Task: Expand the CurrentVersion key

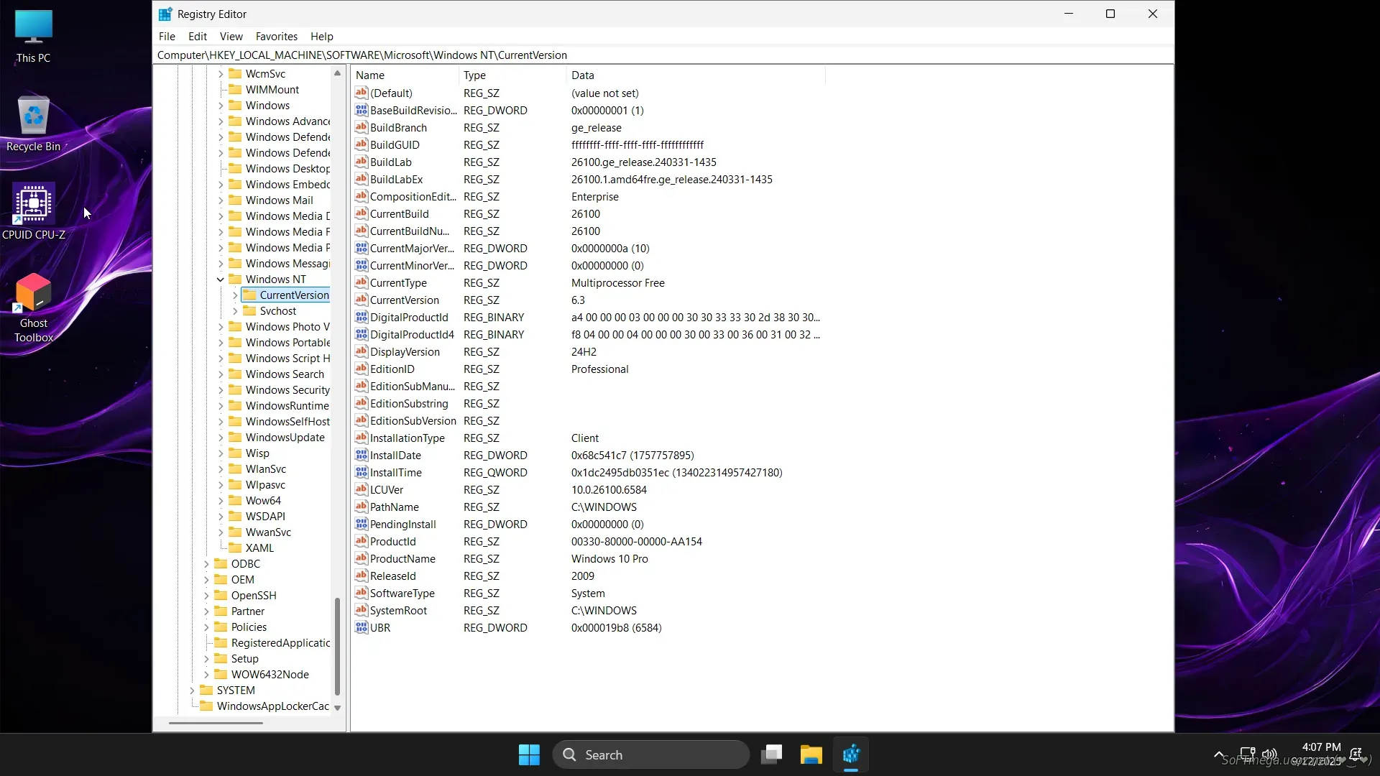Action: pos(235,295)
